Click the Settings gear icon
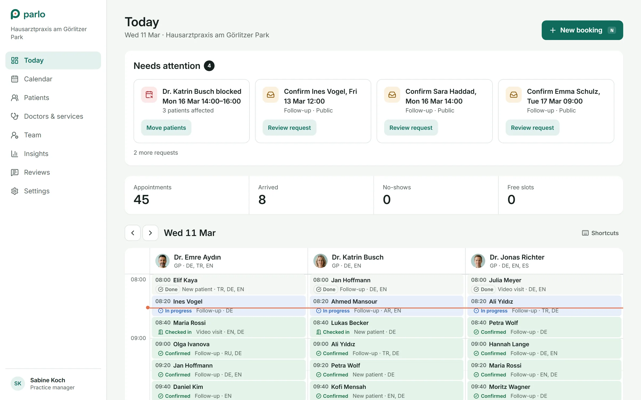The image size is (641, 400). (15, 191)
